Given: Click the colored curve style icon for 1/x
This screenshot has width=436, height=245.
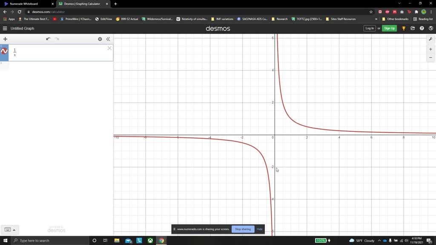Looking at the screenshot, I should click(x=4, y=51).
